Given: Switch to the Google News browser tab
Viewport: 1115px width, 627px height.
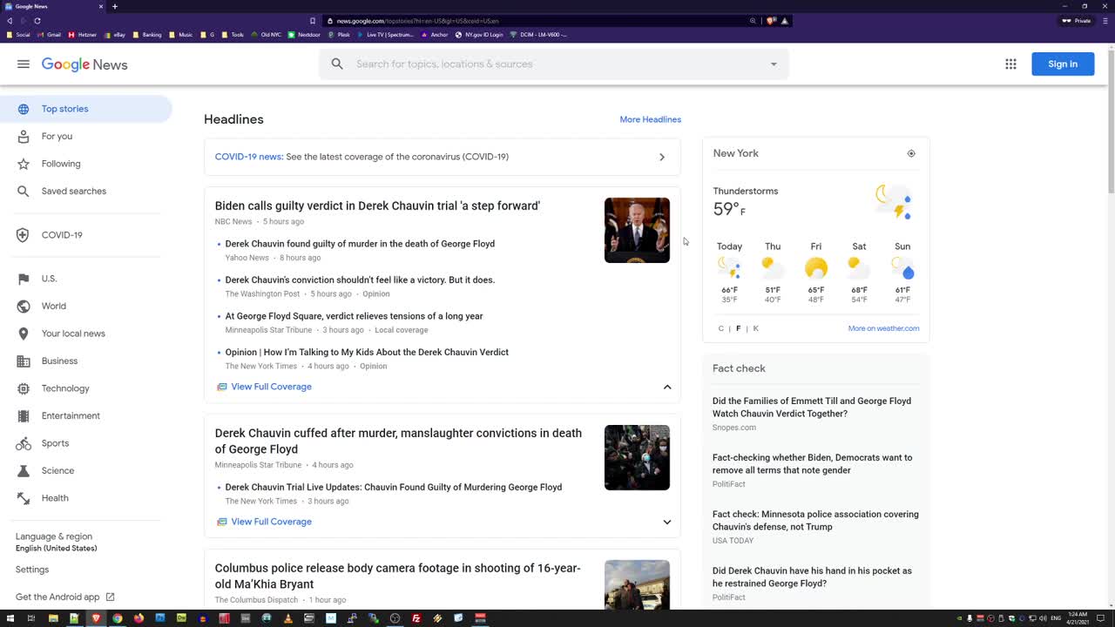Looking at the screenshot, I should click(52, 6).
